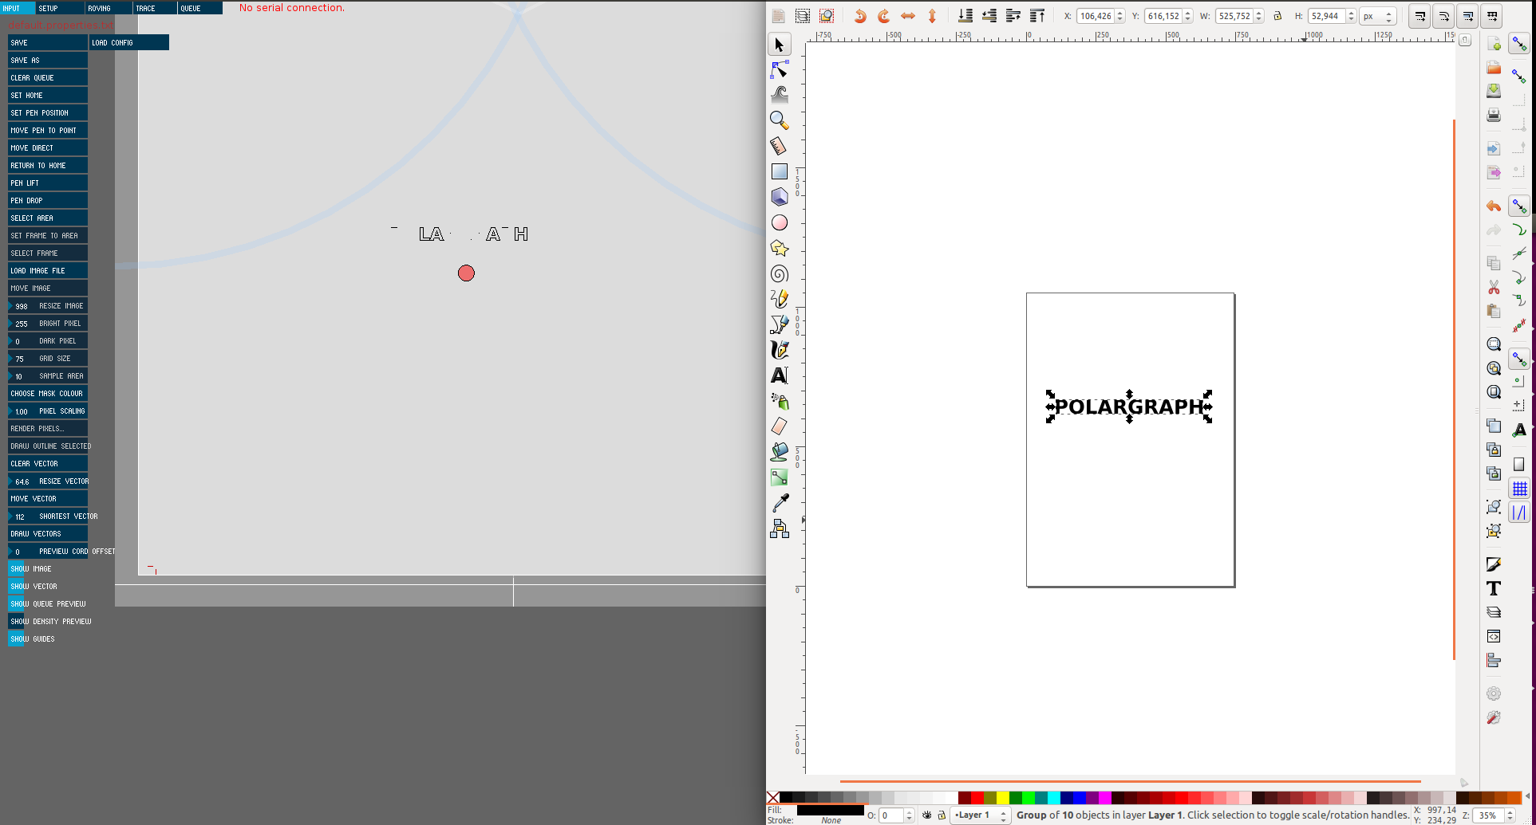Select the Zoom magnifier tool in Inkscape toolbox

point(780,120)
